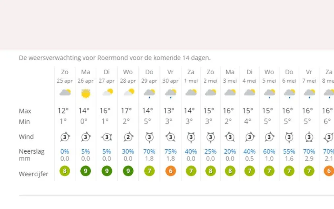Click the rain icon for Wo 5 mei
This screenshot has width=334, height=209.
pos(269,93)
